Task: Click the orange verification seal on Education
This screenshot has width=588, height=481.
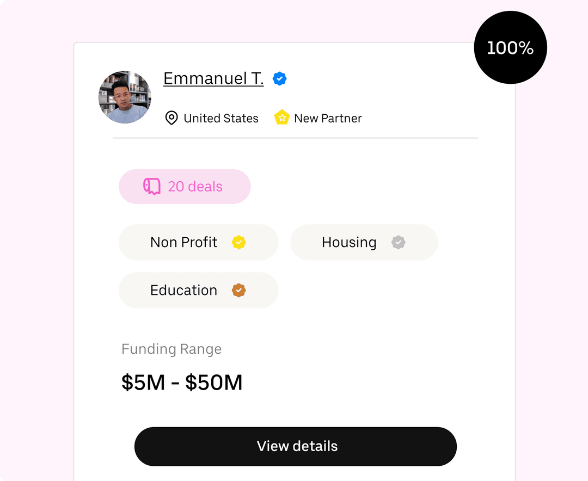Action: pos(238,290)
